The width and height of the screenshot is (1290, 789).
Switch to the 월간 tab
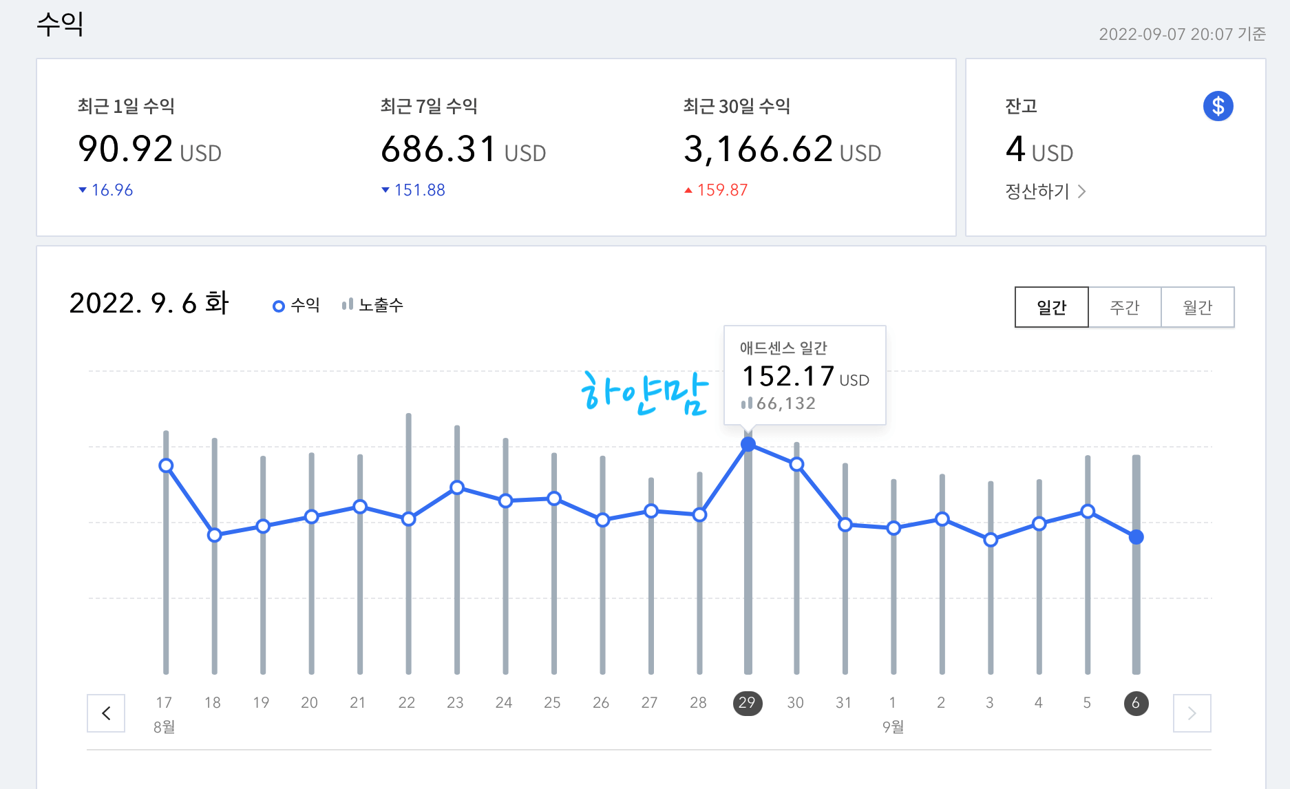pos(1198,307)
